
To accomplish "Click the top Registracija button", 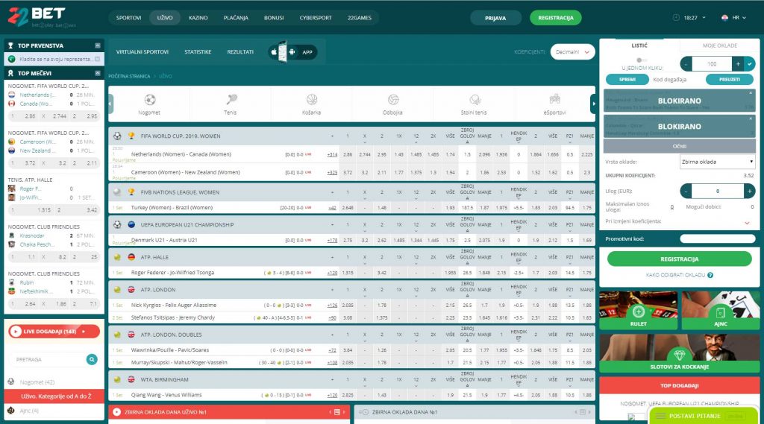I will 555,18.
